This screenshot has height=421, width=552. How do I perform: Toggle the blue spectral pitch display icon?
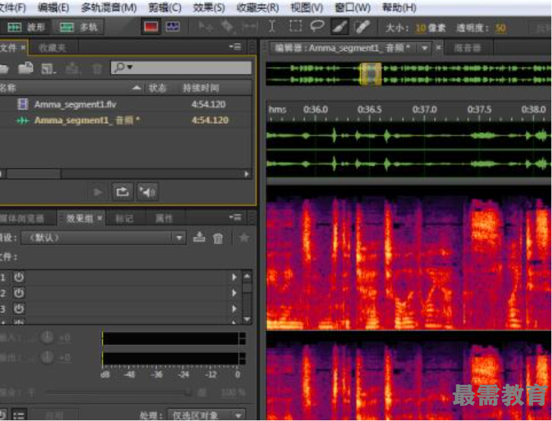(172, 27)
